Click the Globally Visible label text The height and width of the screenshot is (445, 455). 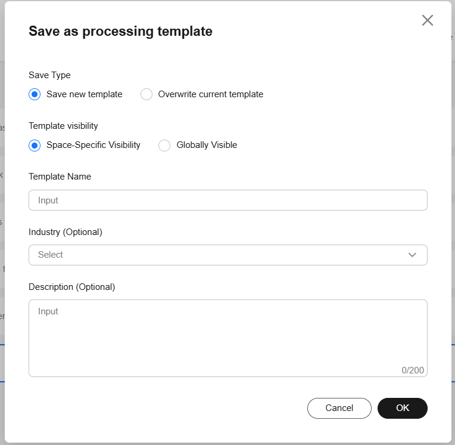(207, 145)
